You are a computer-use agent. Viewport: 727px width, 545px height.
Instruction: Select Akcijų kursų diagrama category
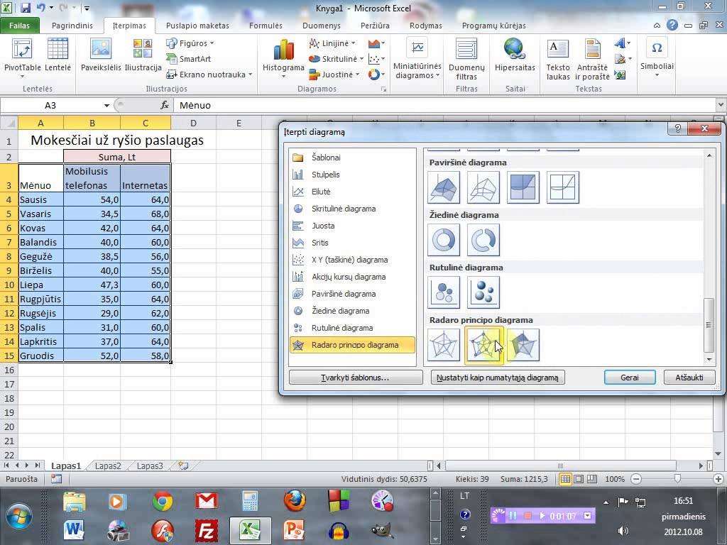coord(352,277)
